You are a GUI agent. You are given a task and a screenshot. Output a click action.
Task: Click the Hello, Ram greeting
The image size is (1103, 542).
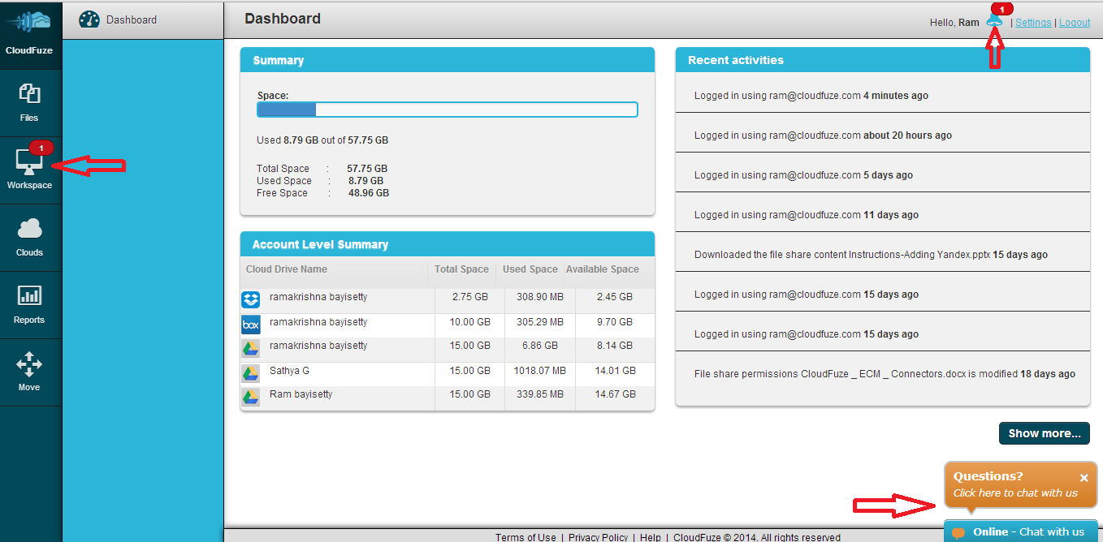pyautogui.click(x=954, y=23)
